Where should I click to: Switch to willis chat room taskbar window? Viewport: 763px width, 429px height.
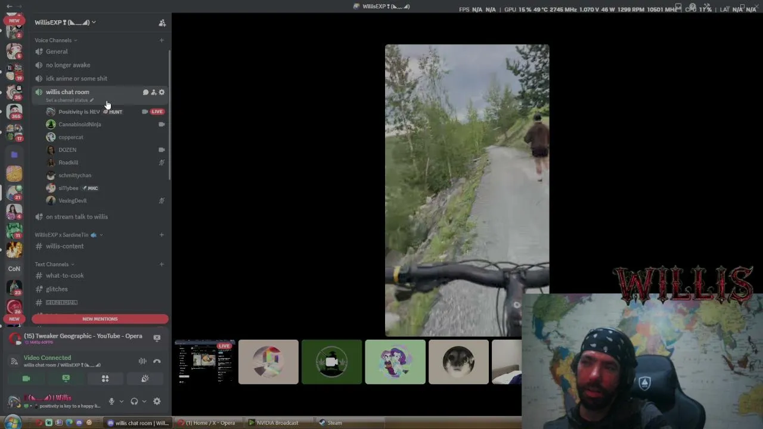point(138,423)
